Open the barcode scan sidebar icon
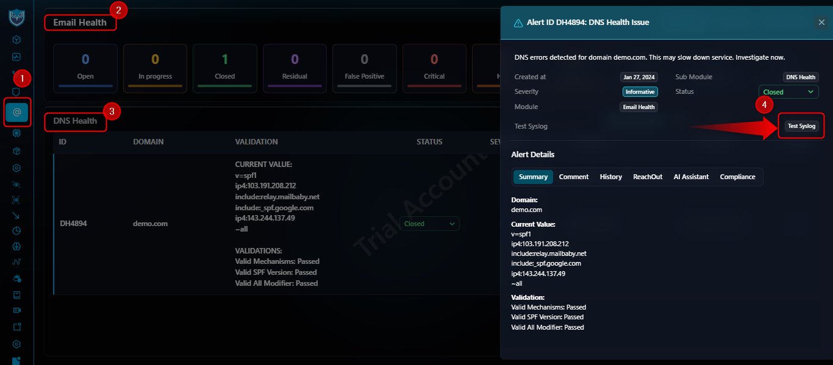Viewport: 833px width, 365px height. (x=17, y=200)
